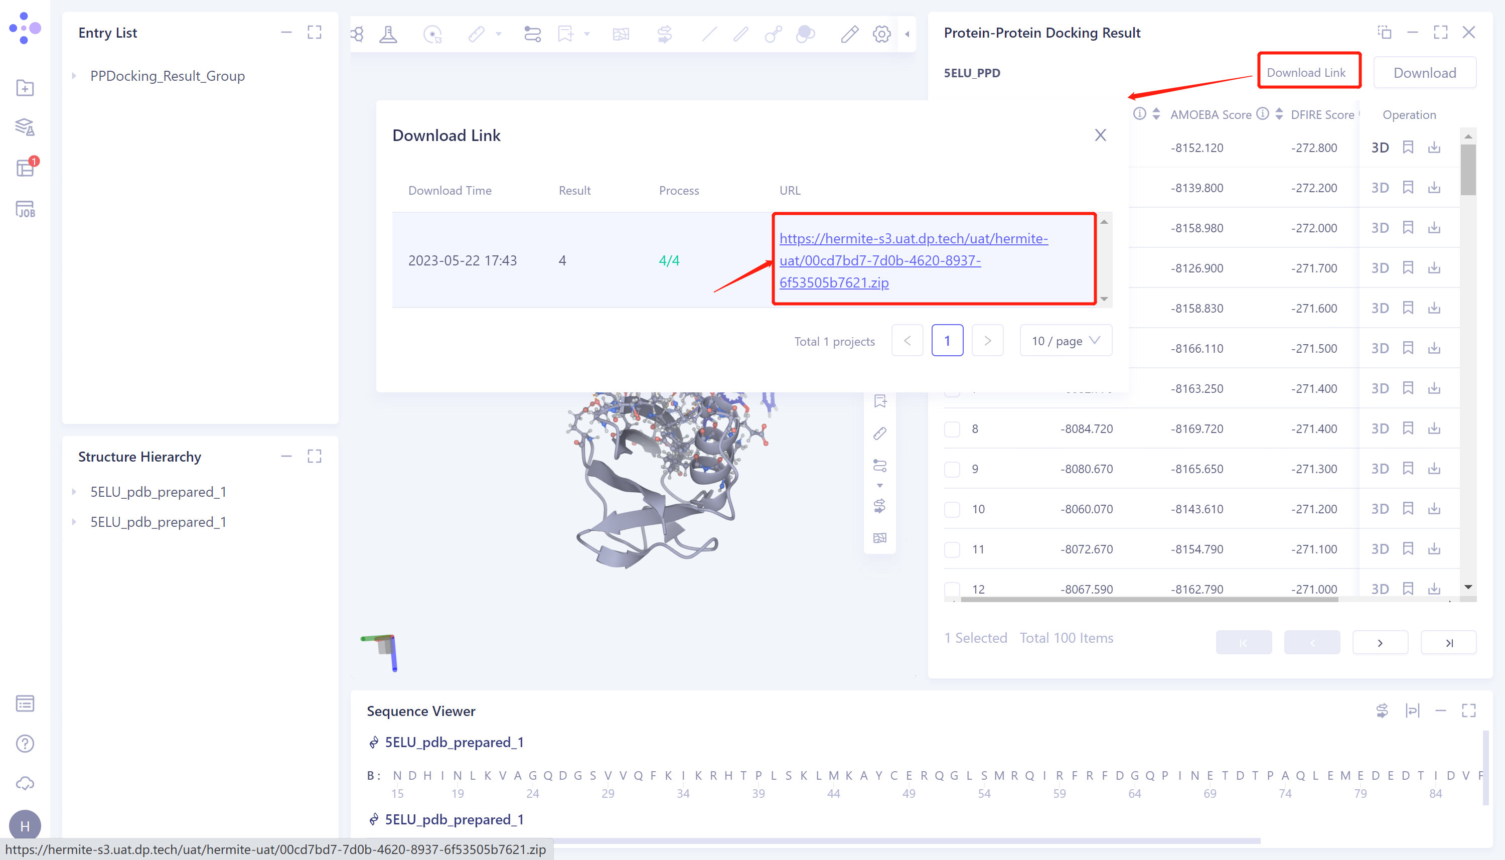
Task: Click the copy icon in the Docking Result header
Action: click(x=1384, y=33)
